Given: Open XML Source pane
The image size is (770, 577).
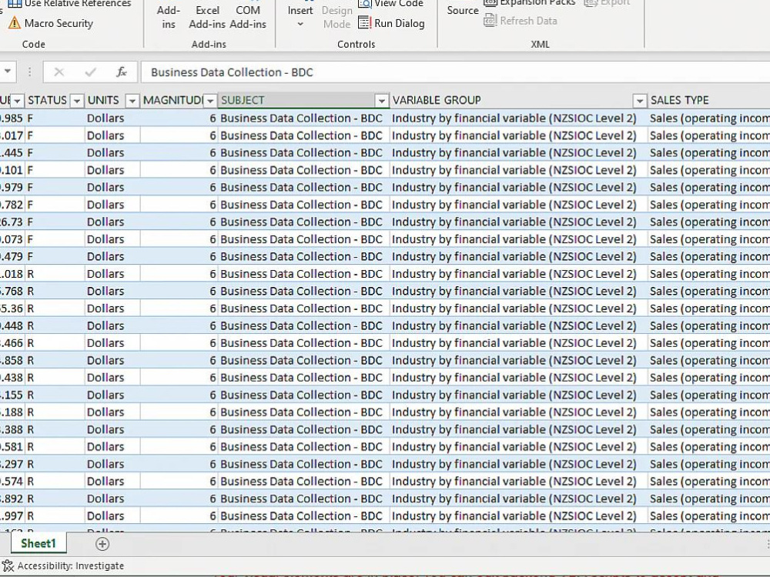Looking at the screenshot, I should pos(462,10).
